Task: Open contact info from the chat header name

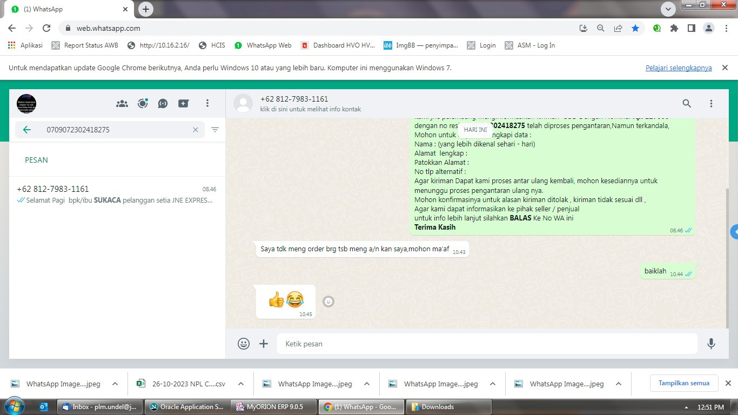Action: (294, 99)
